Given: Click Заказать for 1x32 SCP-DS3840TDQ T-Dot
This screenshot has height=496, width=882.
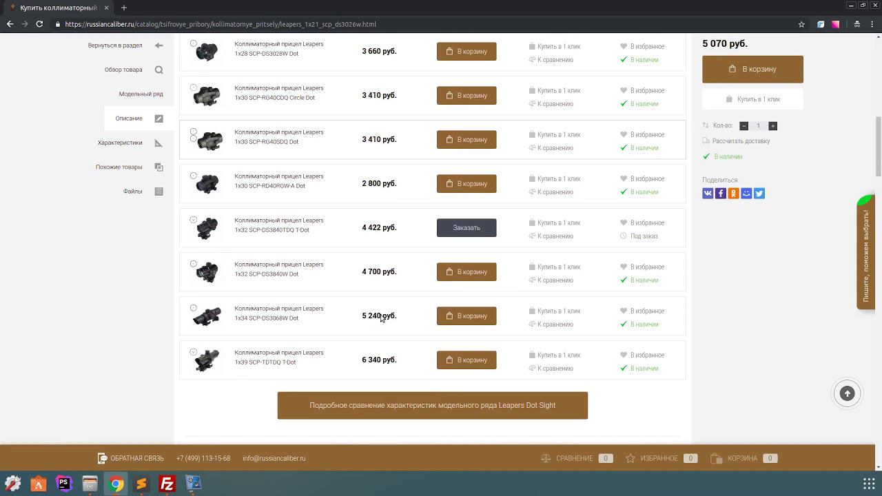Looking at the screenshot, I should (x=466, y=227).
